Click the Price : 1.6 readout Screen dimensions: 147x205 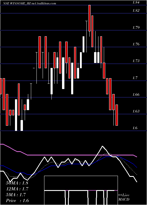(17, 201)
